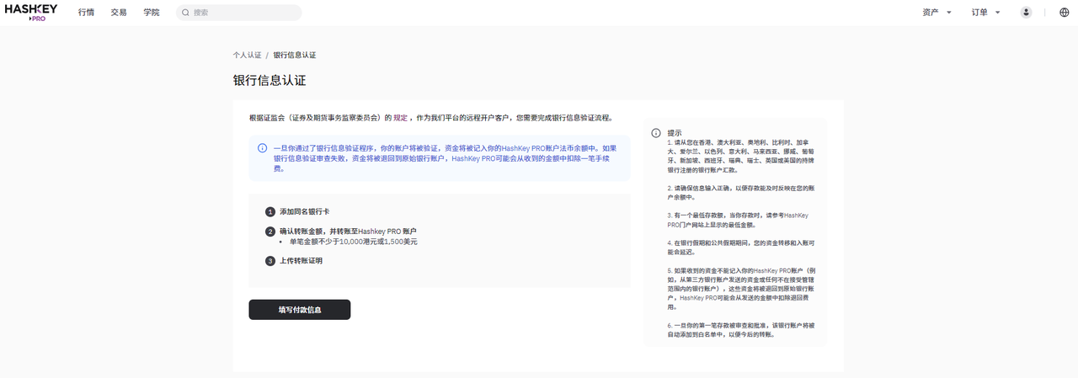The height and width of the screenshot is (378, 1078).
Task: Open the 学院 menu item
Action: 151,13
